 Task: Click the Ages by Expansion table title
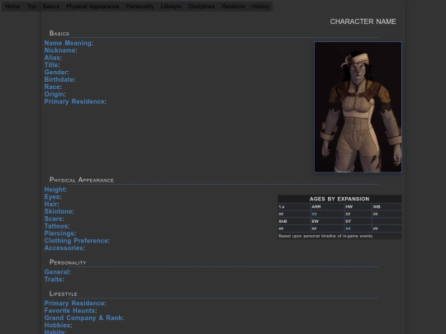click(339, 199)
